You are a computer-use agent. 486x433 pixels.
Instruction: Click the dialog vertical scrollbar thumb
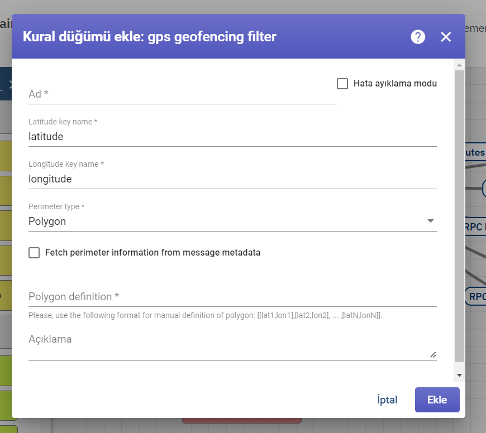tap(459, 216)
